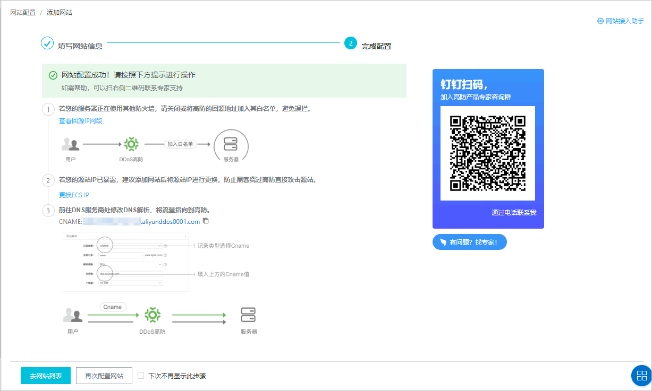Click 填入上方的Cname值 annotation text
The image size is (652, 391).
223,274
